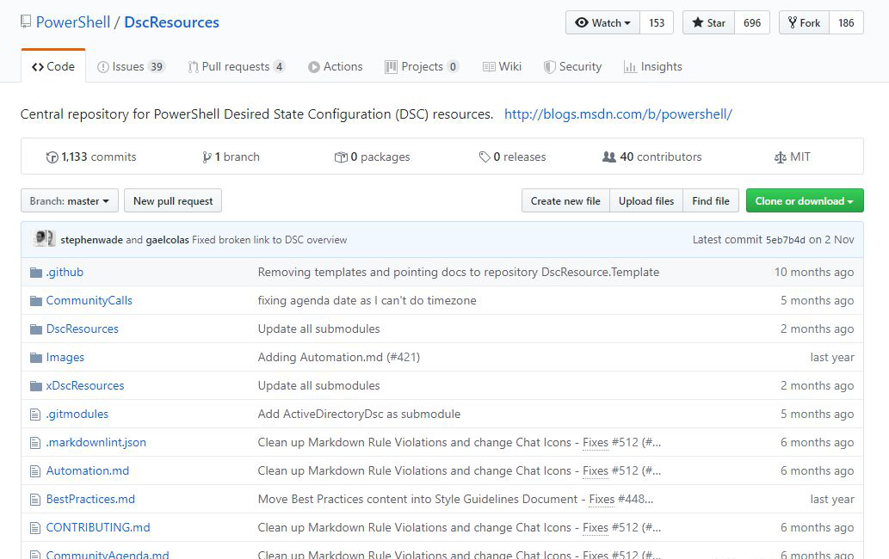
Task: Click the 'Fixed broken link to DSC overview' commit
Action: pos(269,240)
